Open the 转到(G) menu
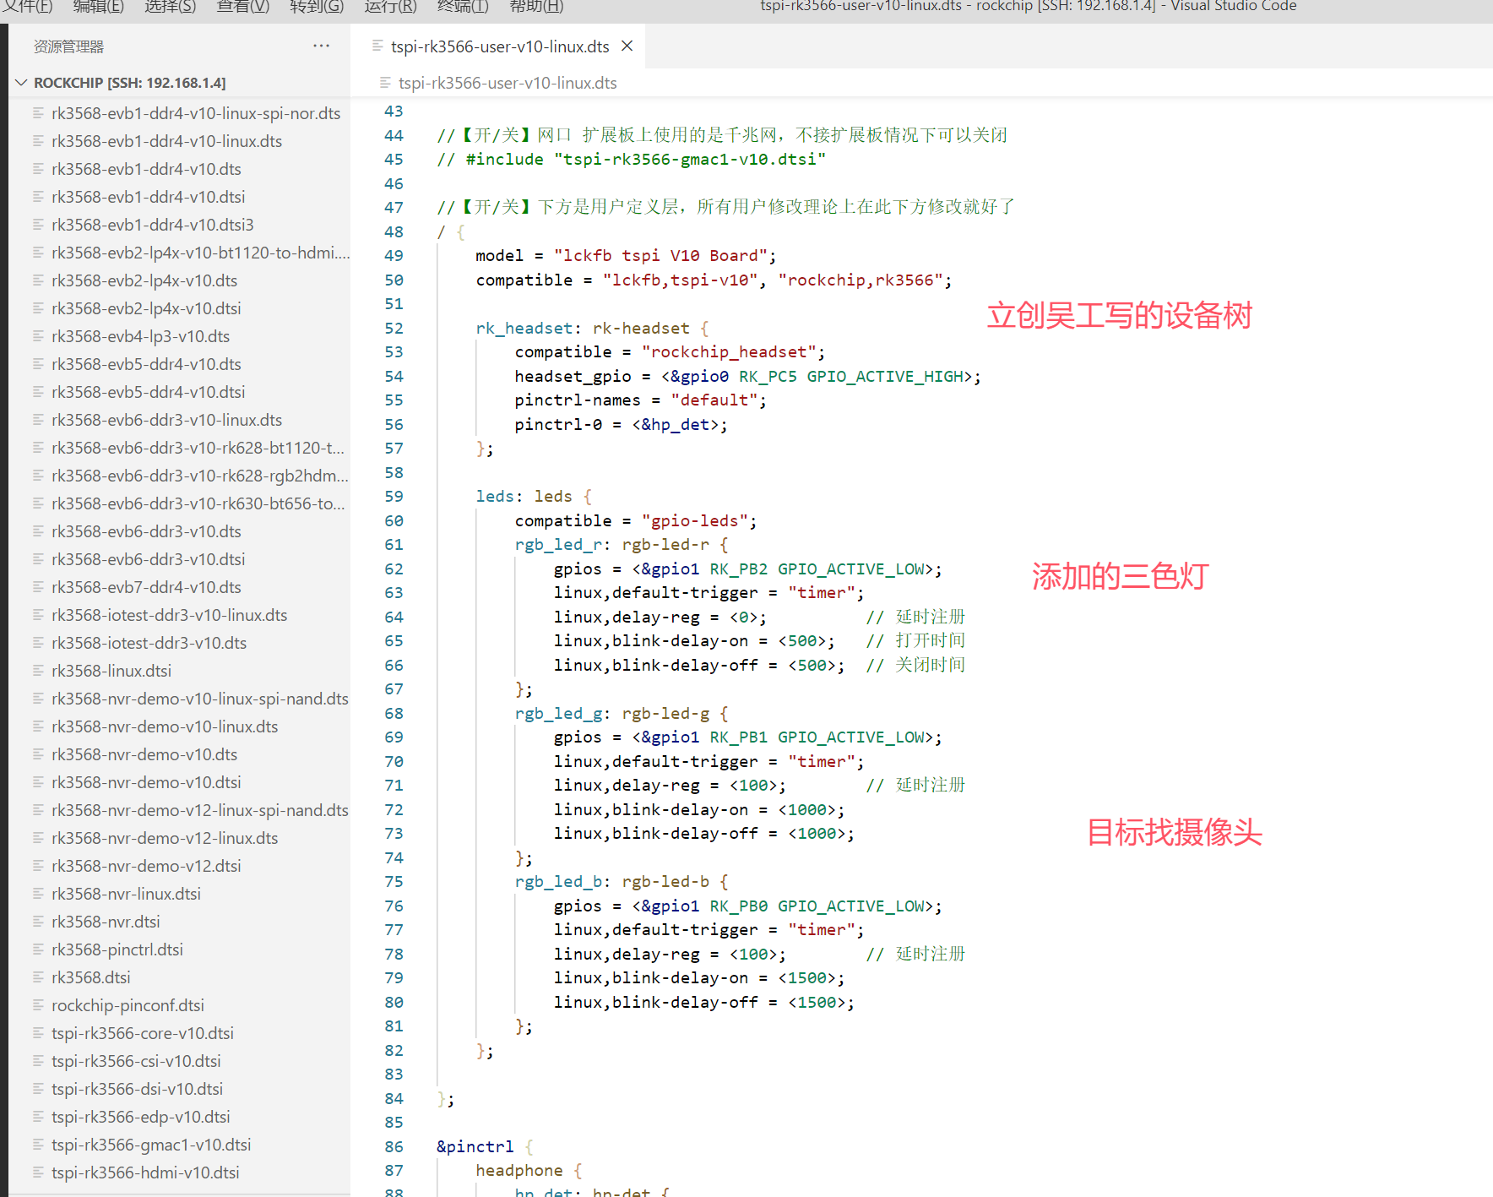This screenshot has width=1493, height=1197. (317, 7)
